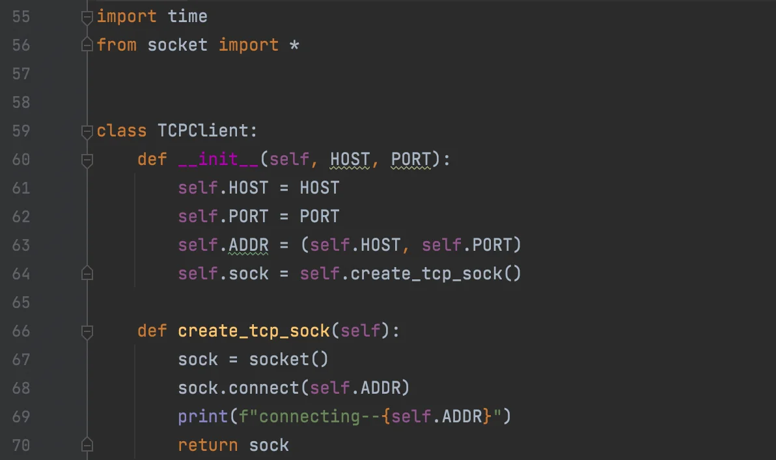Click the underlined ADDR attribute on line 63
The height and width of the screenshot is (460, 776).
pyautogui.click(x=249, y=246)
